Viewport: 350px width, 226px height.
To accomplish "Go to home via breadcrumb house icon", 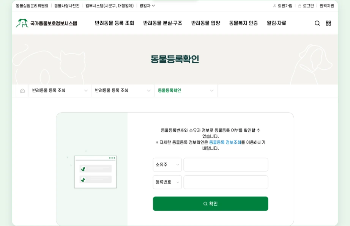I will click(22, 91).
